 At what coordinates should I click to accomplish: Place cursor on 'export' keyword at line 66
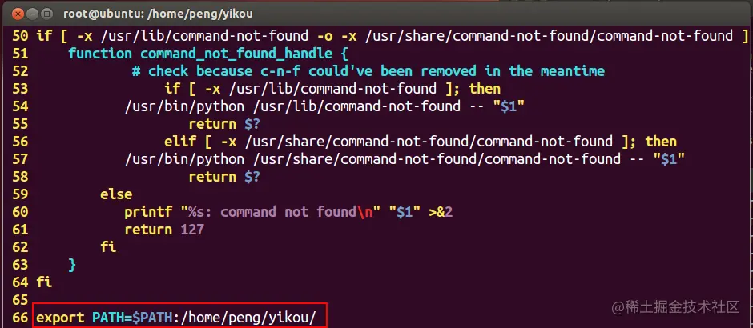[60, 318]
